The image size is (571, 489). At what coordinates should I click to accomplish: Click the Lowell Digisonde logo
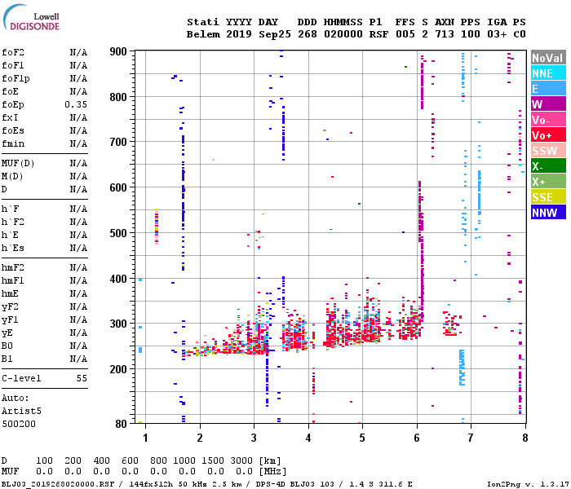(x=31, y=17)
